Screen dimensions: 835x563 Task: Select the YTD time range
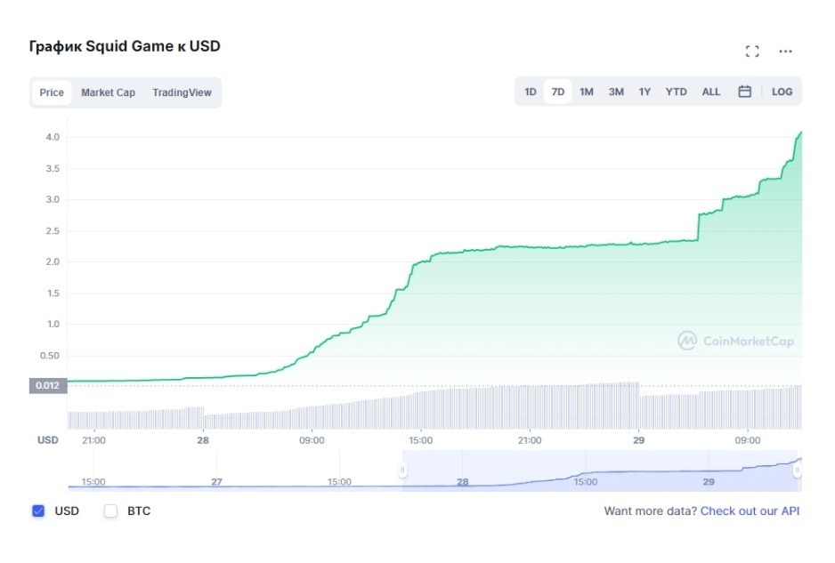point(677,92)
